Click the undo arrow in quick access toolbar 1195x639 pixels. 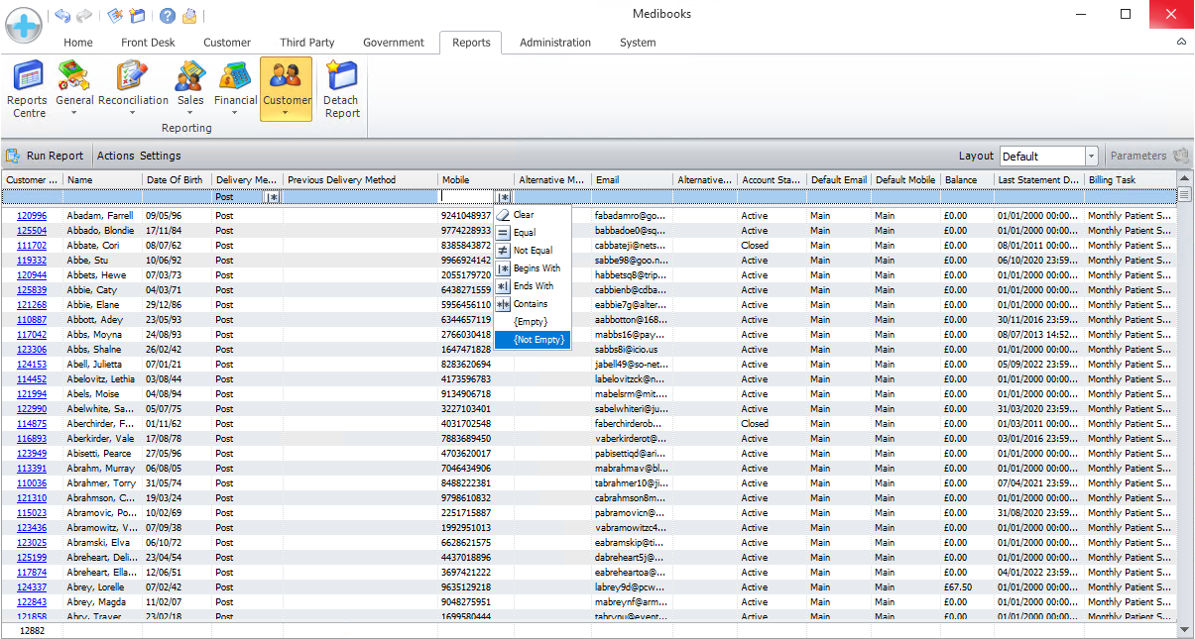[63, 16]
